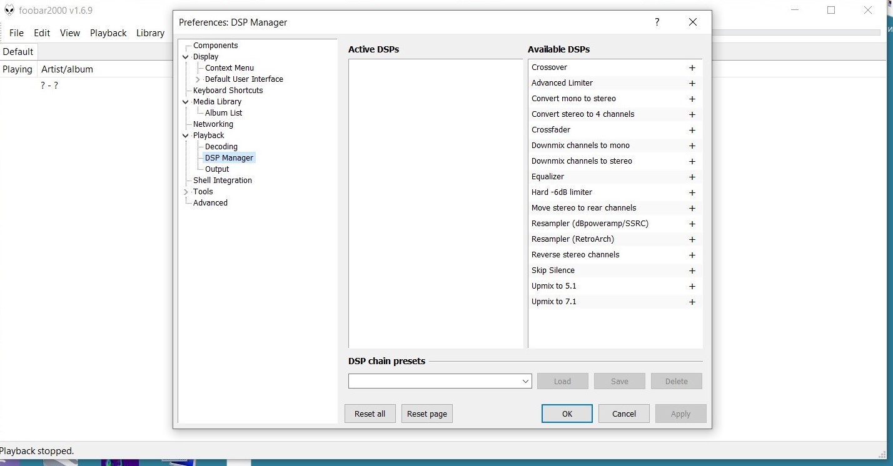Add Convert mono to stereo via plus icon
Viewport: 893px width, 466px height.
[x=692, y=99]
